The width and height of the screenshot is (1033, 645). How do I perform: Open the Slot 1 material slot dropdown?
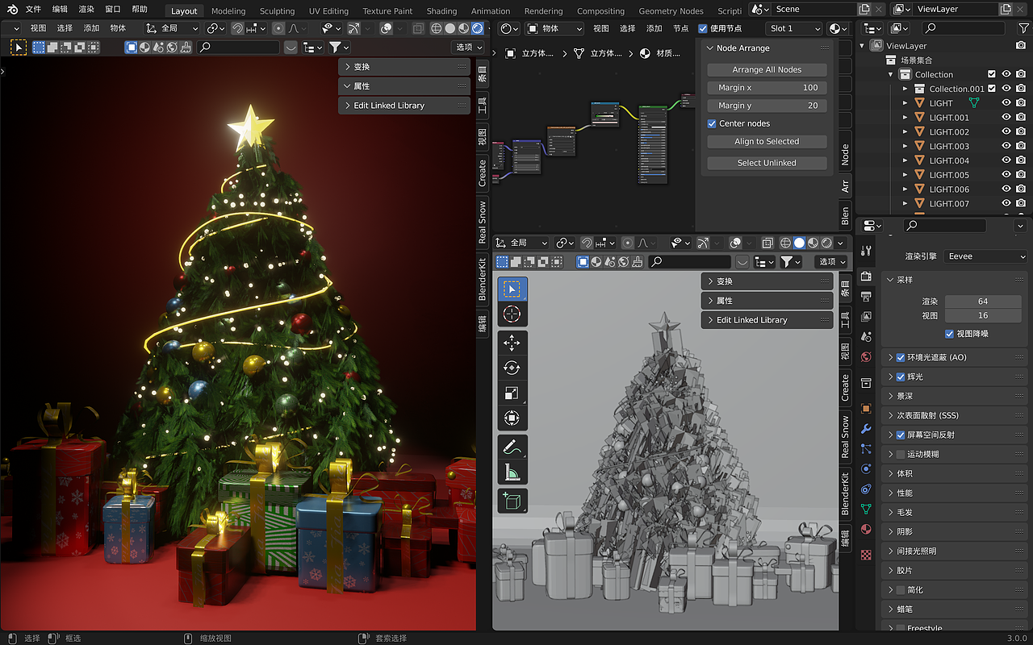point(793,28)
